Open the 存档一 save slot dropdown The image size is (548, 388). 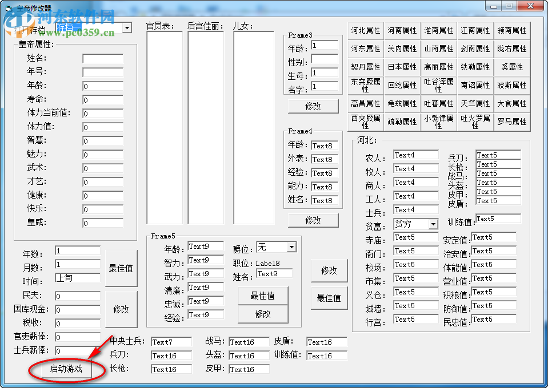tap(127, 27)
